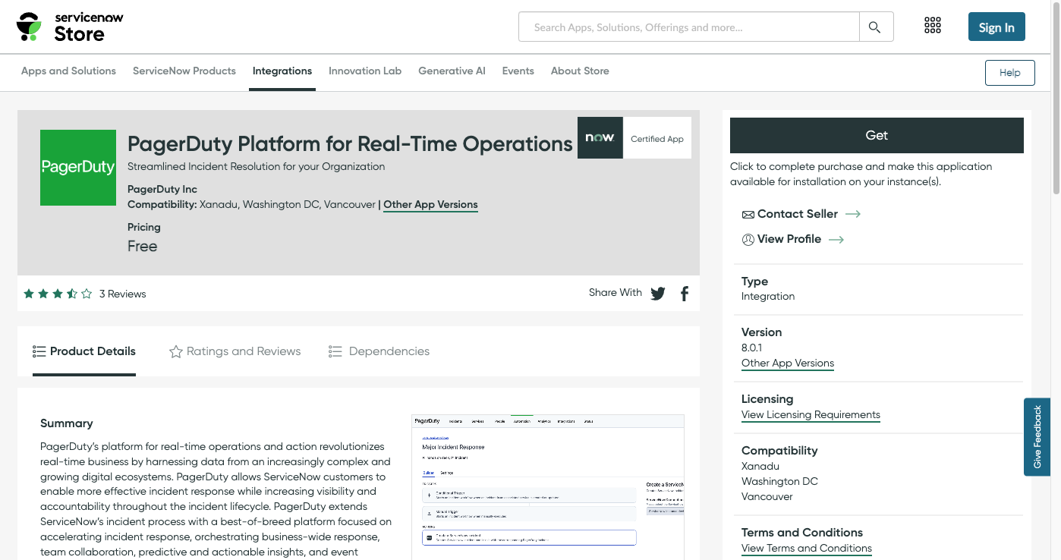This screenshot has width=1061, height=560.
Task: Click the View Profile person icon
Action: [x=748, y=240]
